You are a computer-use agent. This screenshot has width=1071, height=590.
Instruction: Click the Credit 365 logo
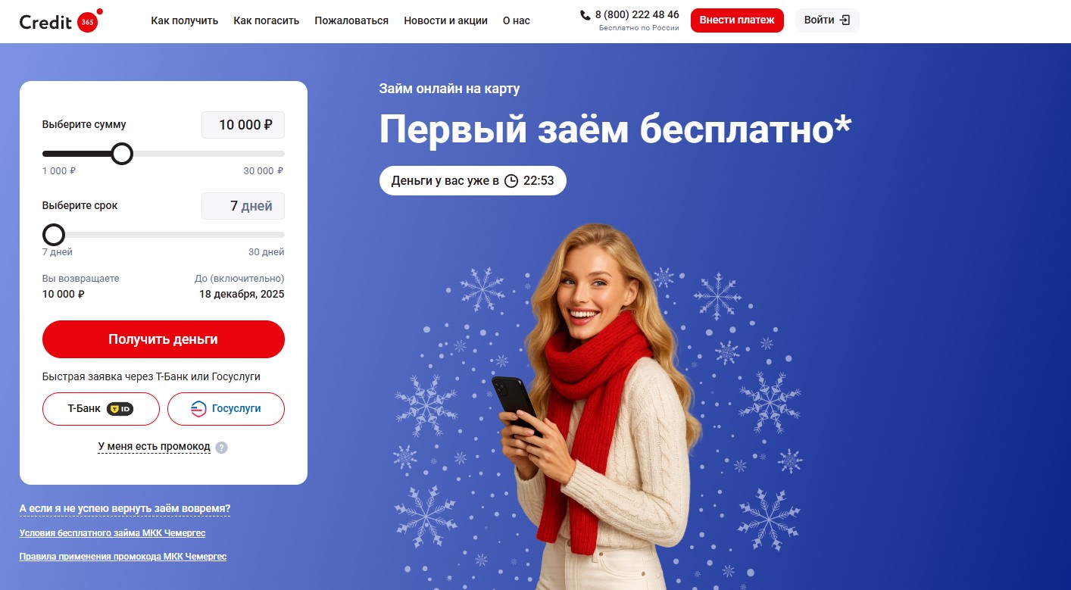[61, 20]
